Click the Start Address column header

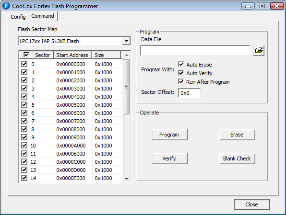point(72,55)
